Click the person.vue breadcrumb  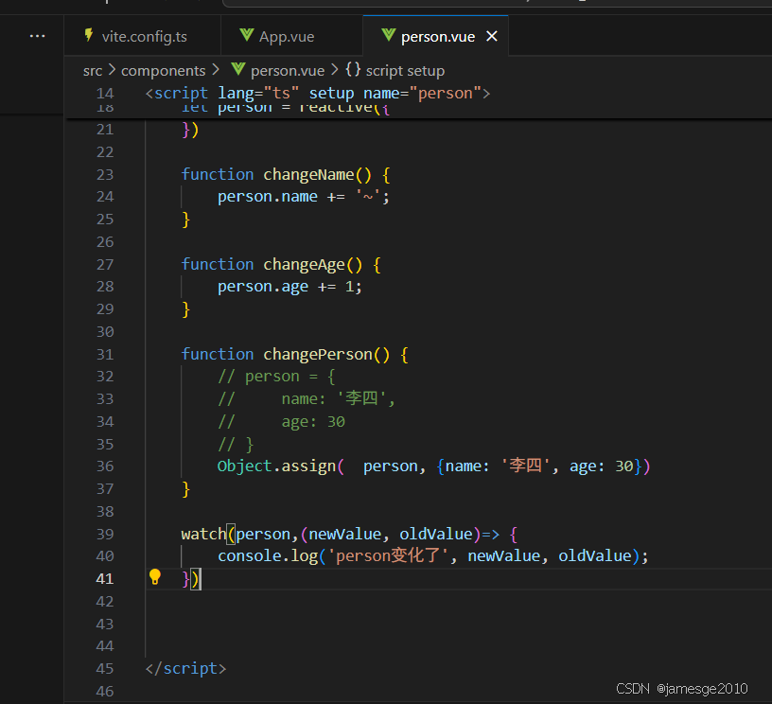[x=288, y=71]
